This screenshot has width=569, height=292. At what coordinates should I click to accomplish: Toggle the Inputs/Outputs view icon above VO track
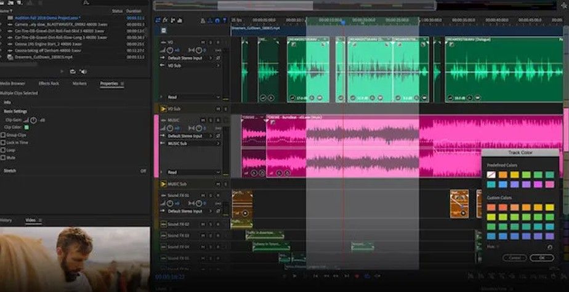[x=158, y=20]
